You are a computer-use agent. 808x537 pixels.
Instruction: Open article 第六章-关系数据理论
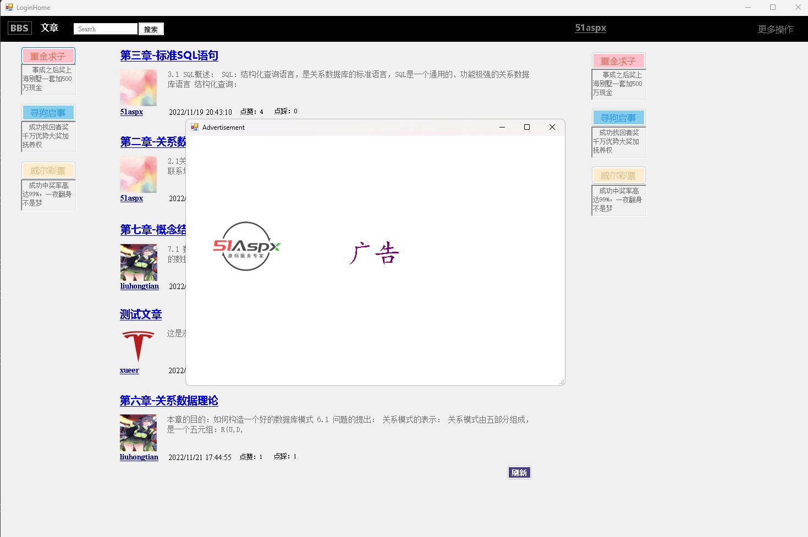[x=169, y=401]
